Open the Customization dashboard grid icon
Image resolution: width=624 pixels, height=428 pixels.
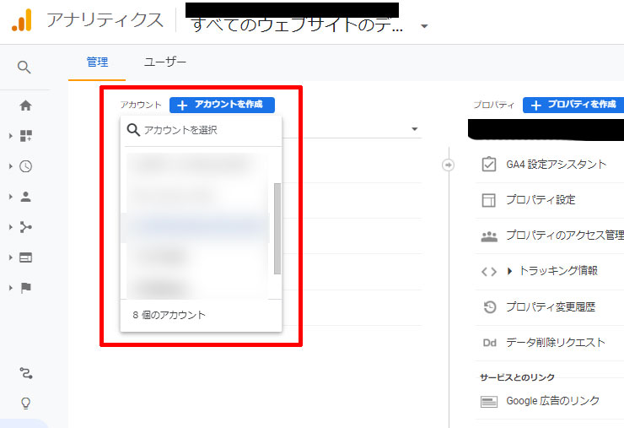26,136
